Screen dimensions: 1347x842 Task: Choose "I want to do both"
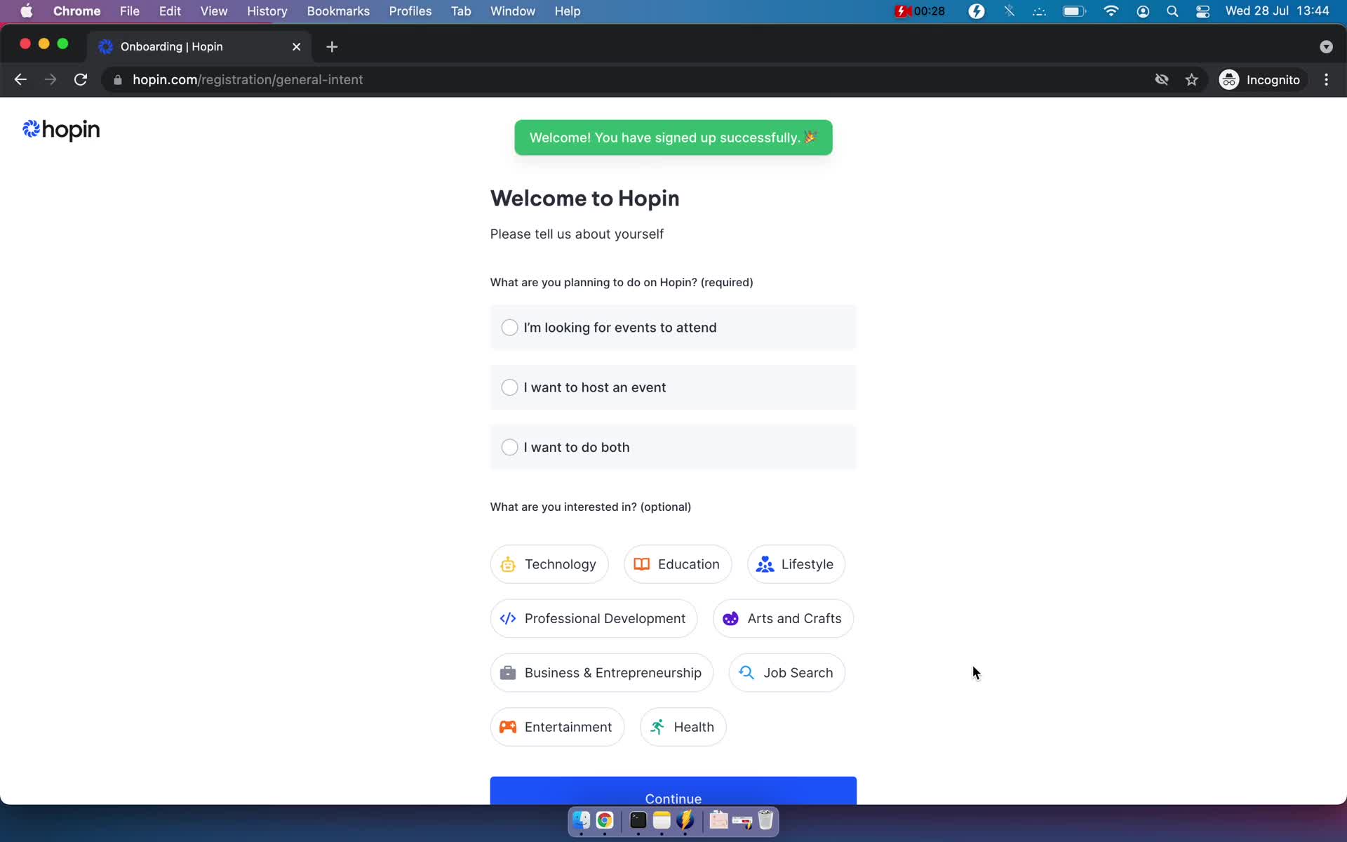click(673, 447)
